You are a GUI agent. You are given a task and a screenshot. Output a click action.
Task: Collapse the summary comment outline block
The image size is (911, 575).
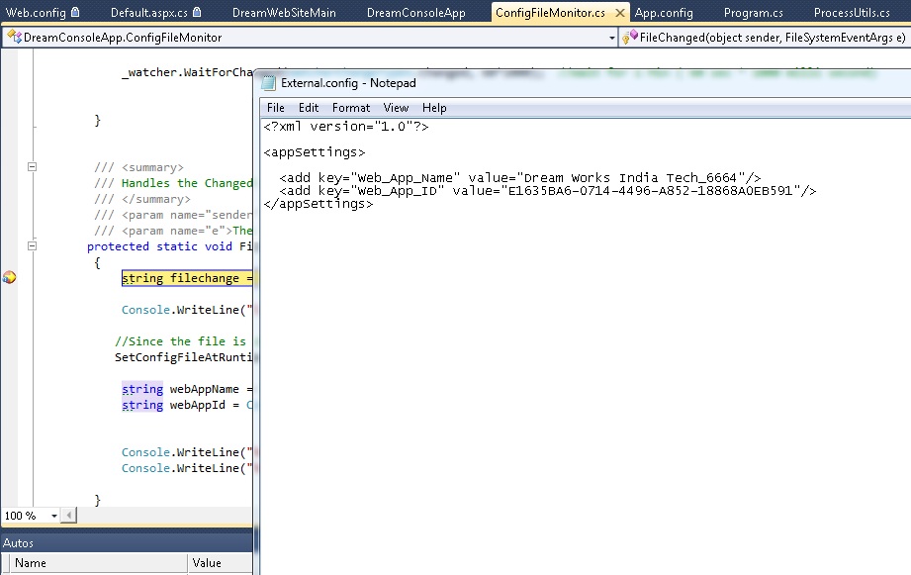coord(32,167)
